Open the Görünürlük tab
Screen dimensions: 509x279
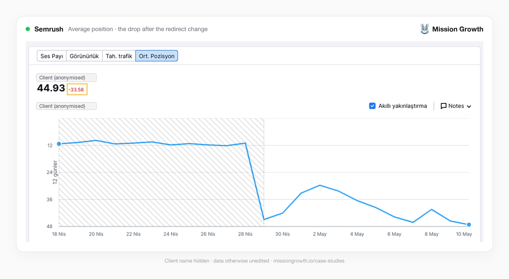[84, 56]
